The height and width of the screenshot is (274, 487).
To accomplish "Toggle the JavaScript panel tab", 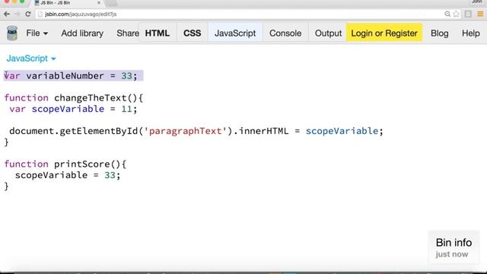I will pyautogui.click(x=235, y=33).
